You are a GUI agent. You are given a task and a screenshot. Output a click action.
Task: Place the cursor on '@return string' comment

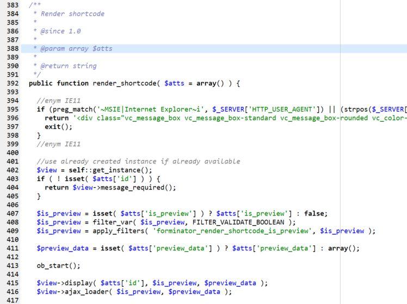[x=69, y=66]
